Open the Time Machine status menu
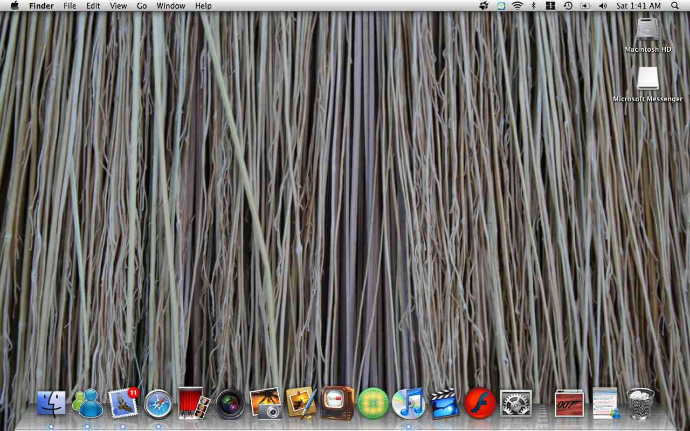This screenshot has width=690, height=431. click(x=568, y=6)
